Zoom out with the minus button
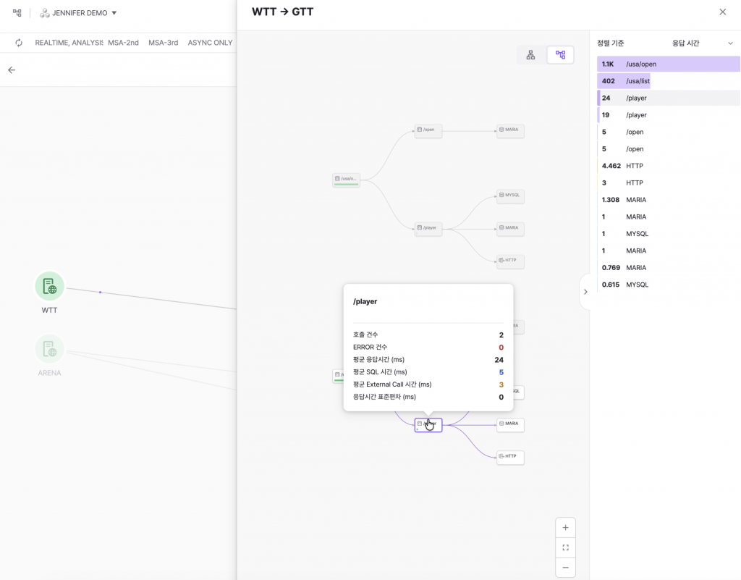The height and width of the screenshot is (580, 741). coord(565,567)
